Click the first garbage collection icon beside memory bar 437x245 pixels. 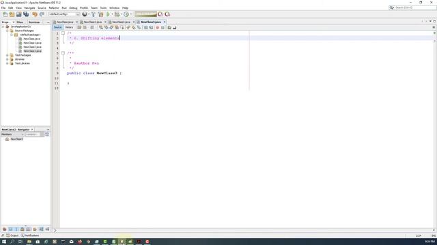[x=160, y=14]
